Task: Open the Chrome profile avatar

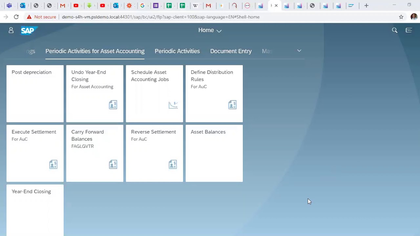Action: (x=414, y=17)
